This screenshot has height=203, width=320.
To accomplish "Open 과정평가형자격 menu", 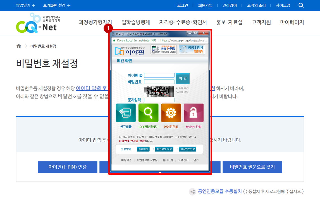I will tap(95, 22).
